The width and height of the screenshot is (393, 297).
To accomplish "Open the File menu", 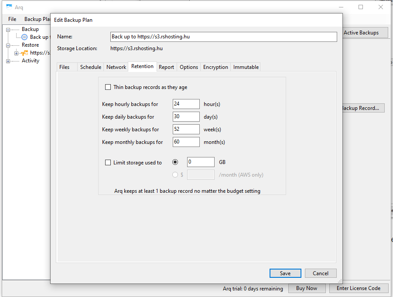I will pos(12,19).
